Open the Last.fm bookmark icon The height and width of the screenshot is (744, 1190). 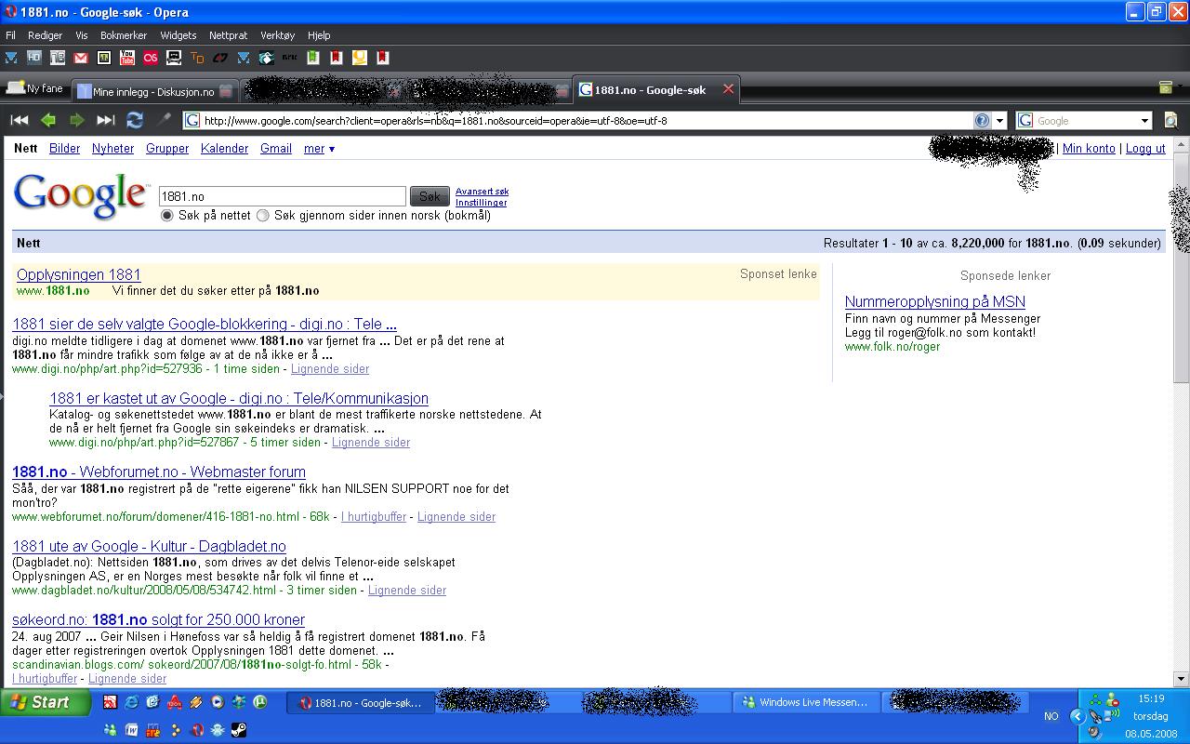(x=151, y=58)
